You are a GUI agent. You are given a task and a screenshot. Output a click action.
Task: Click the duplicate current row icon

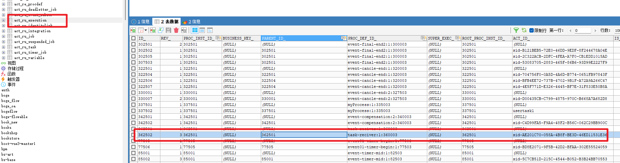[x=161, y=30]
